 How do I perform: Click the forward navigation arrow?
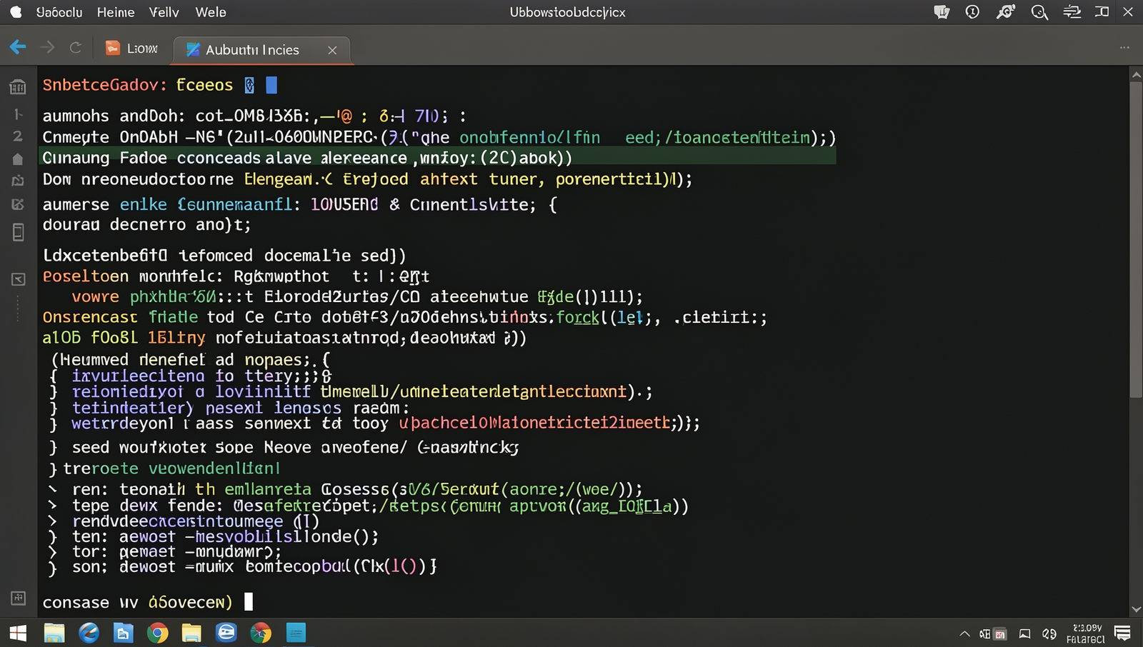coord(47,47)
